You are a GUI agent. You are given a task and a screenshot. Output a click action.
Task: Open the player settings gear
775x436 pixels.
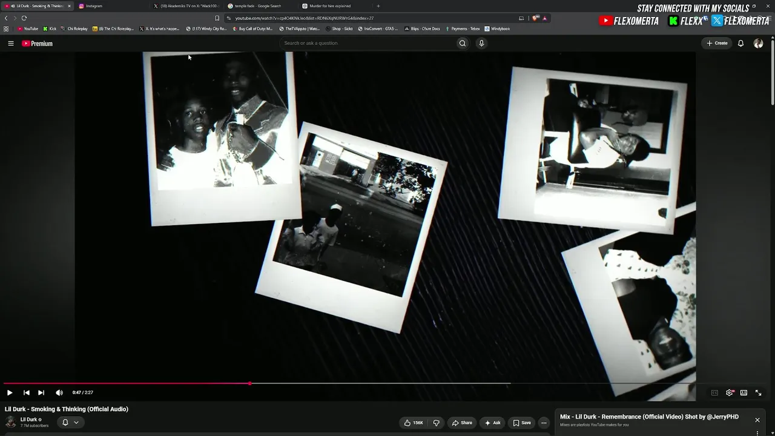[x=730, y=392]
